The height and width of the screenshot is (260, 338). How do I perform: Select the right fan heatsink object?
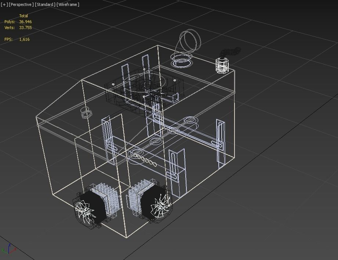pyautogui.click(x=149, y=201)
